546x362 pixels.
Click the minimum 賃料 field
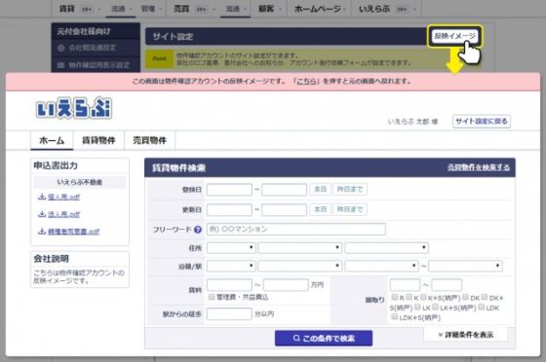click(229, 285)
